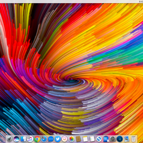Screen dimensions: 143x143
Task: Open the blue circular S app icon
Action: tap(99, 139)
